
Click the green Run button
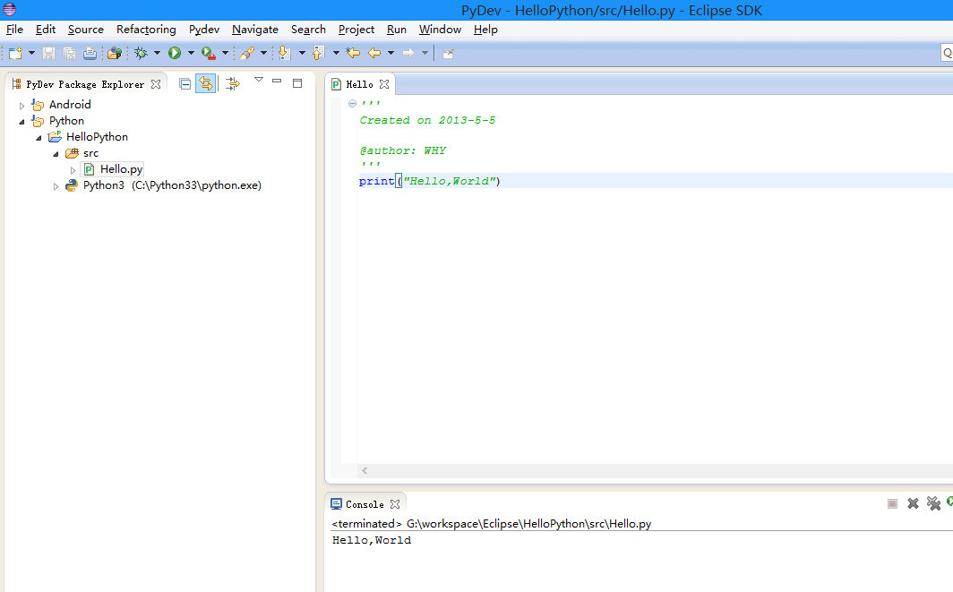pyautogui.click(x=175, y=54)
